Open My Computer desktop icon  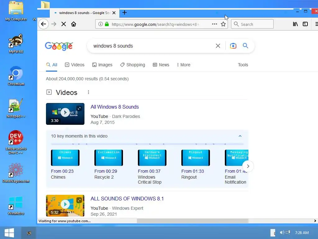(16, 11)
